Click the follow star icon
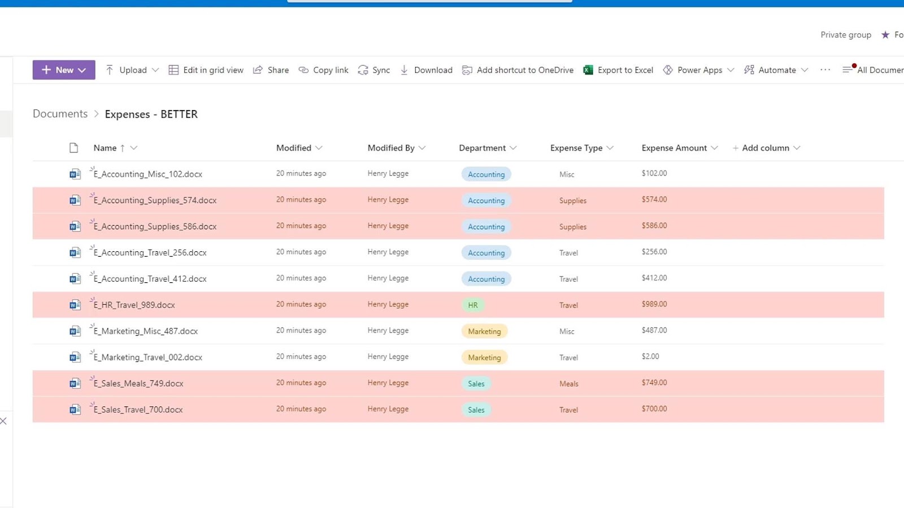The image size is (904, 508). point(885,35)
